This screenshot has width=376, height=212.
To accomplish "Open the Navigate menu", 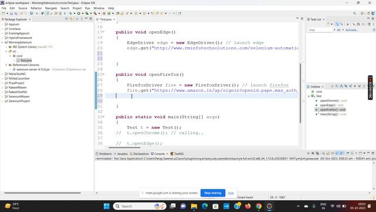I will pyautogui.click(x=51, y=8).
